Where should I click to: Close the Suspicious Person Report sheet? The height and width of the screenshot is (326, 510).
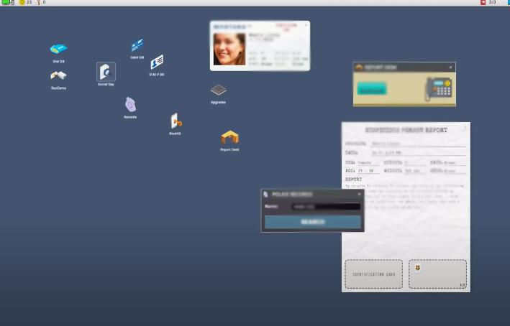pos(465,127)
